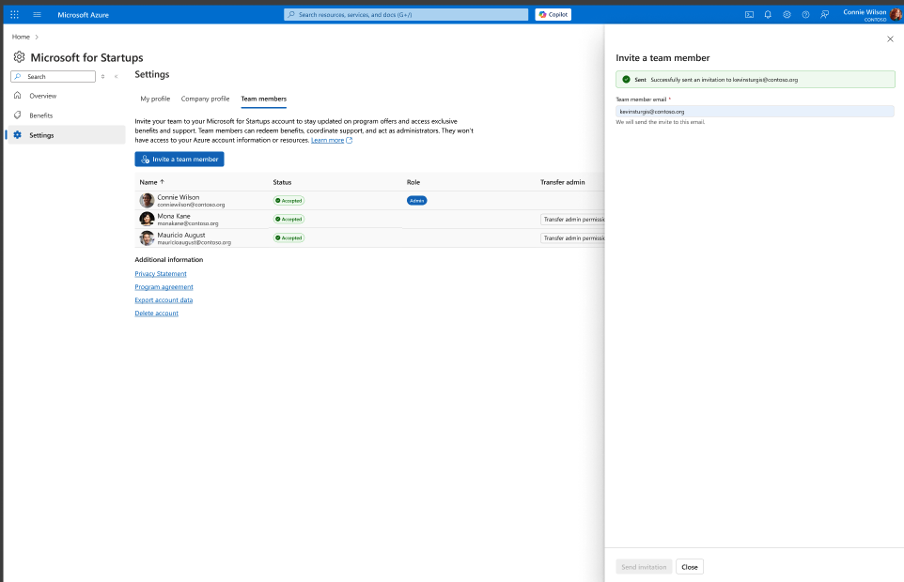
Task: Click the Status column header
Action: click(282, 182)
